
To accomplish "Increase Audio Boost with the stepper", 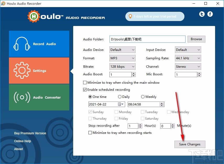I will [x=134, y=73].
